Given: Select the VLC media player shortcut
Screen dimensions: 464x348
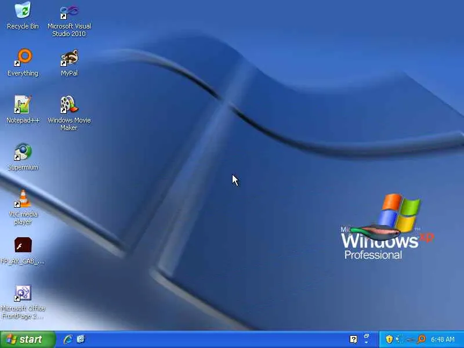Looking at the screenshot, I should 23,207.
